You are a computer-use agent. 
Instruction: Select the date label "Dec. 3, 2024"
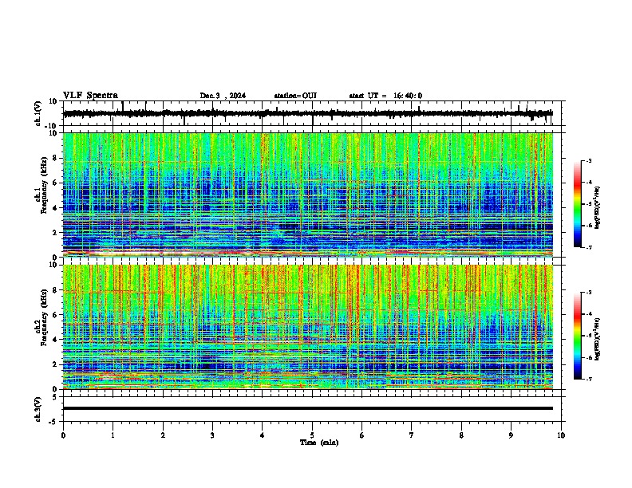223,96
